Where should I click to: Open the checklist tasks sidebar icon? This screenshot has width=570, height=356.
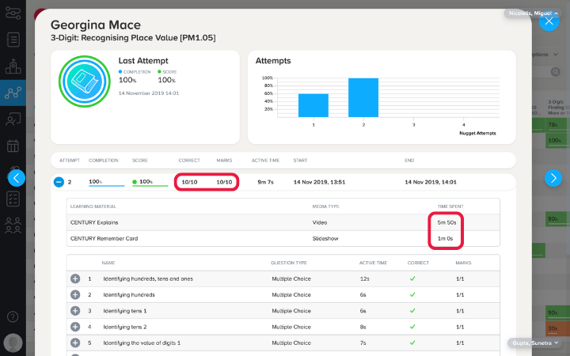13,199
